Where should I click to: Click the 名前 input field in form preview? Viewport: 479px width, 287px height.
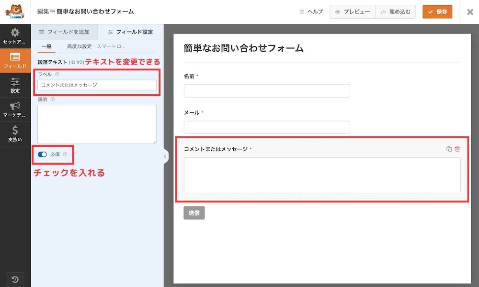[267, 91]
